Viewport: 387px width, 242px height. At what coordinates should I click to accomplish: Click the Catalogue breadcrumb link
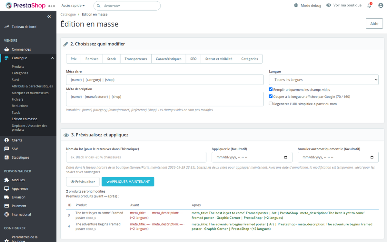(68, 15)
